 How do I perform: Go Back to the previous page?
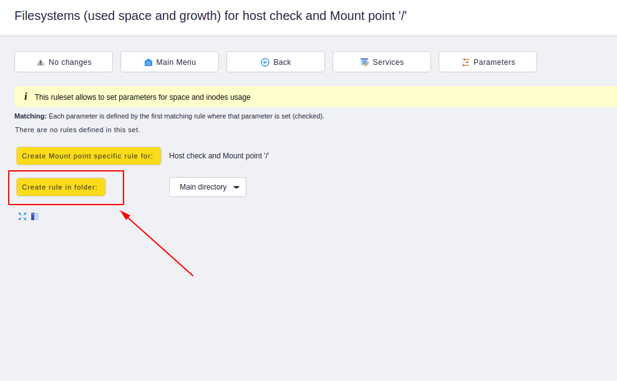[x=276, y=62]
